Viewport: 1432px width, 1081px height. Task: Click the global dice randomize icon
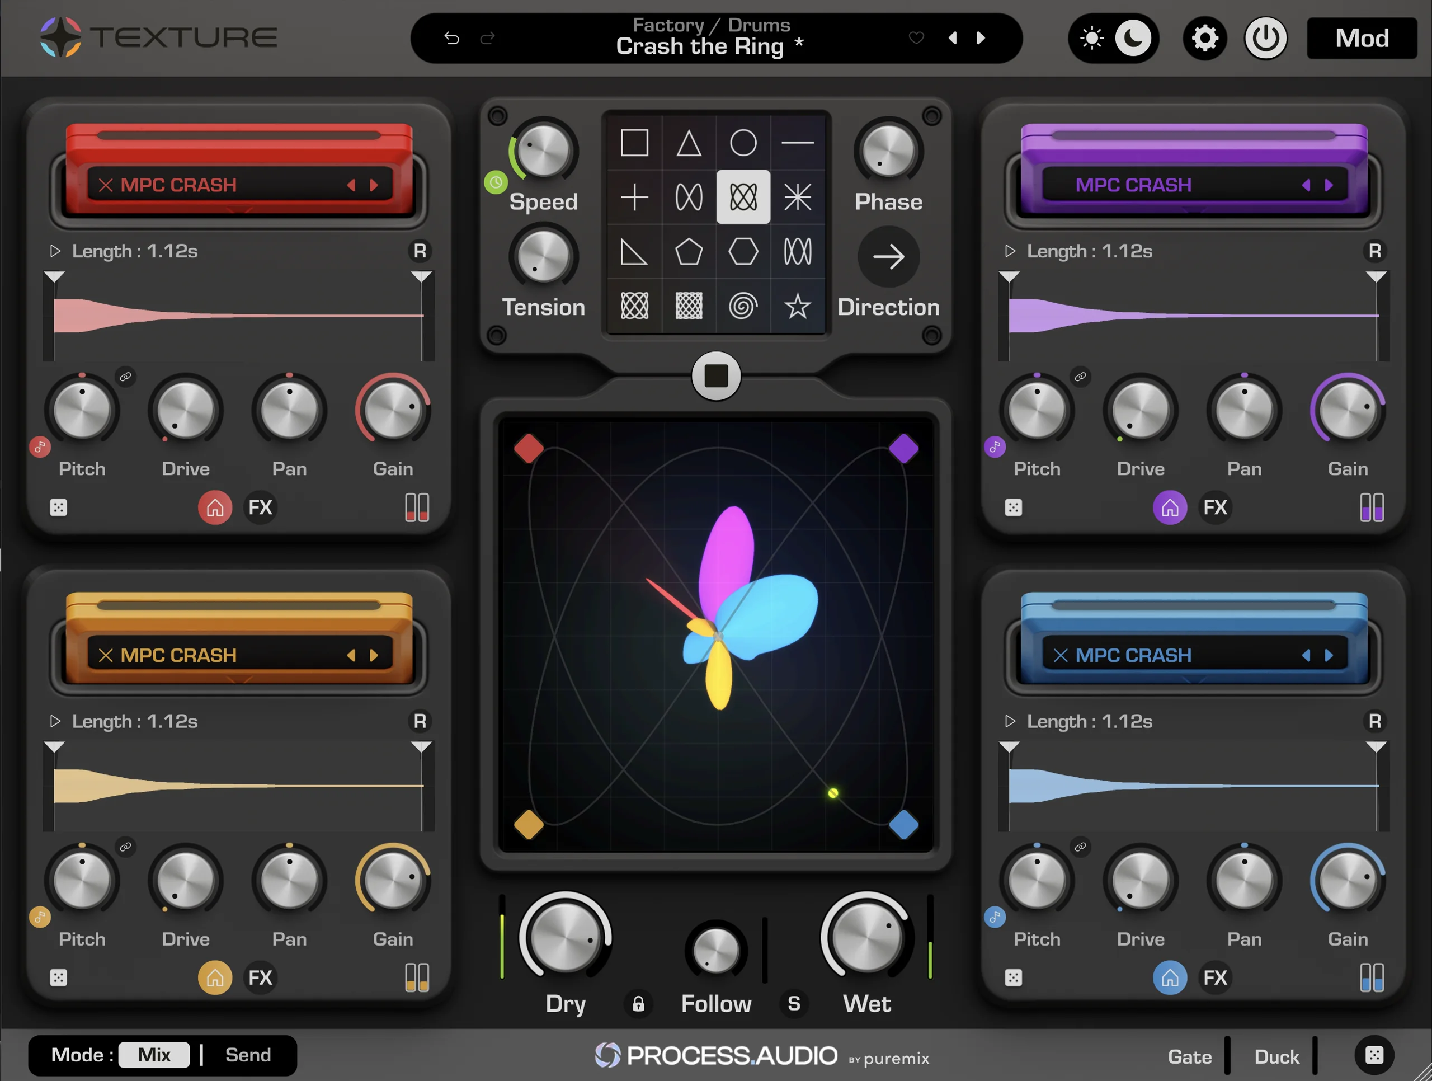tap(1374, 1055)
